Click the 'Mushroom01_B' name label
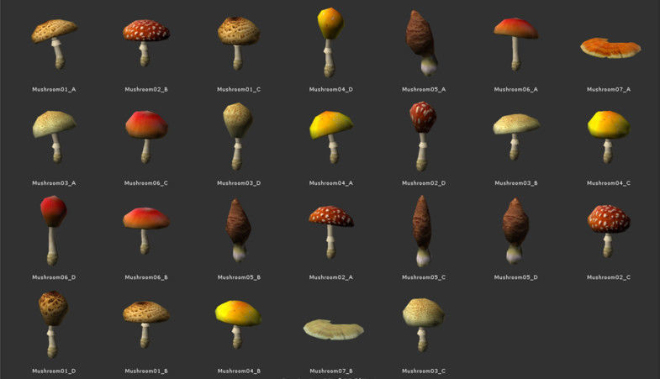 [146, 371]
